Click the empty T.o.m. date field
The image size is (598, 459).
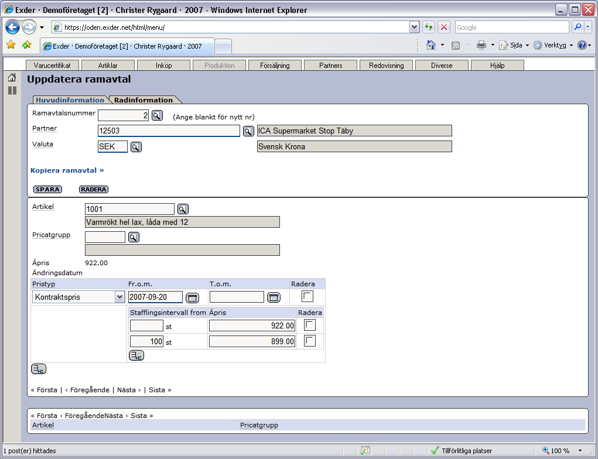[x=237, y=297]
